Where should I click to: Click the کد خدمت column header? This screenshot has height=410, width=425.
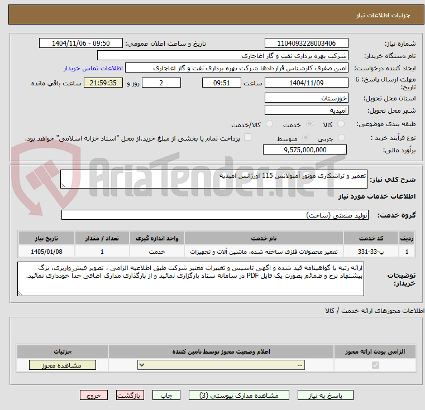pos(371,238)
